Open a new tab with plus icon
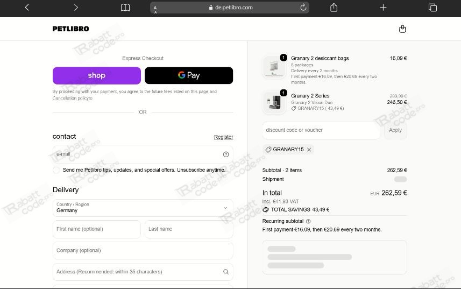Screen dimensions: 461x289 click(383, 8)
